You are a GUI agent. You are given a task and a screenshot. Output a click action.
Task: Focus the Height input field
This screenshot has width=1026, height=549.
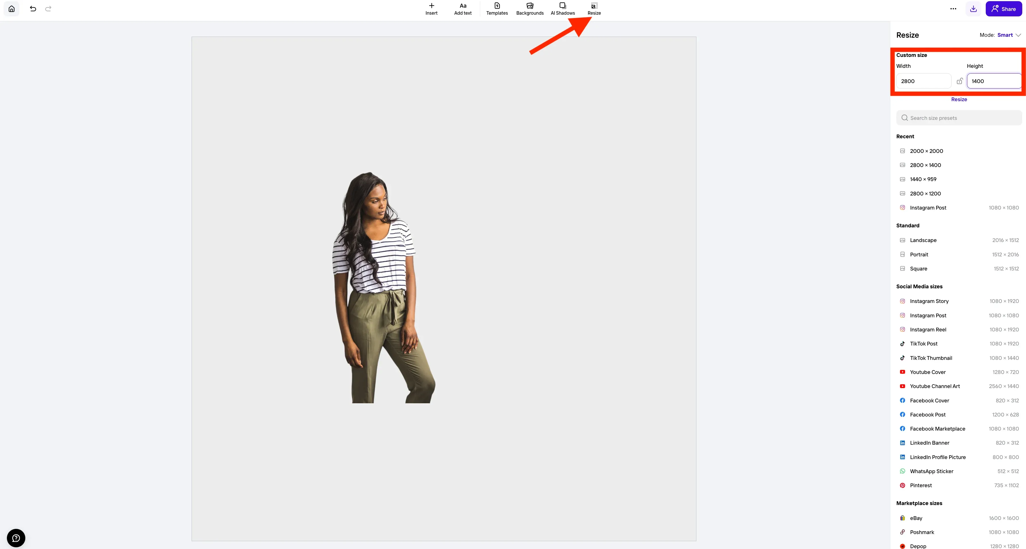[x=994, y=81]
